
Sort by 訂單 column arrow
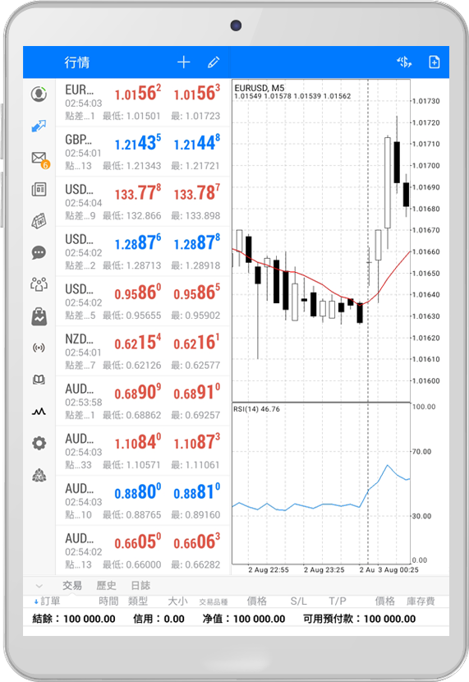(x=36, y=601)
